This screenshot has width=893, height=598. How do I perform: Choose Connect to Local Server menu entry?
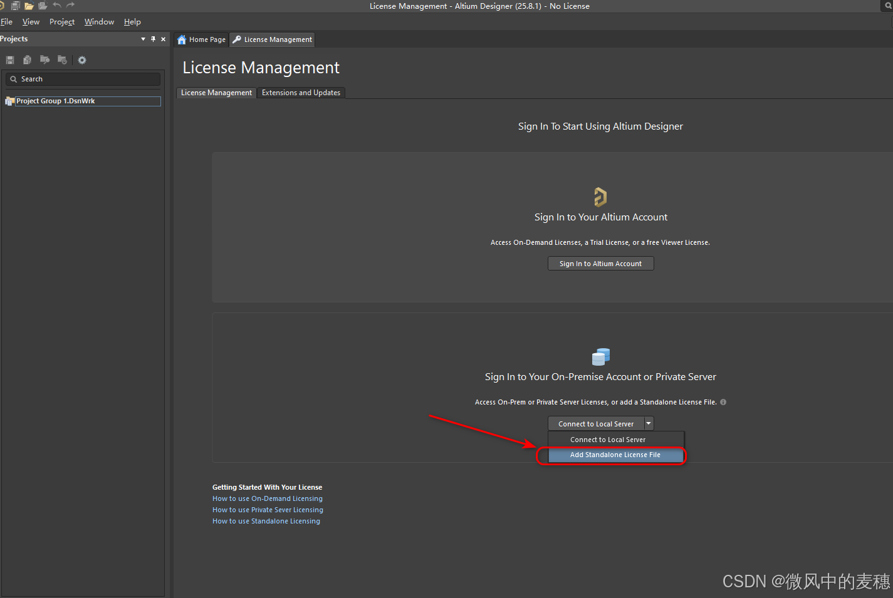pyautogui.click(x=616, y=440)
